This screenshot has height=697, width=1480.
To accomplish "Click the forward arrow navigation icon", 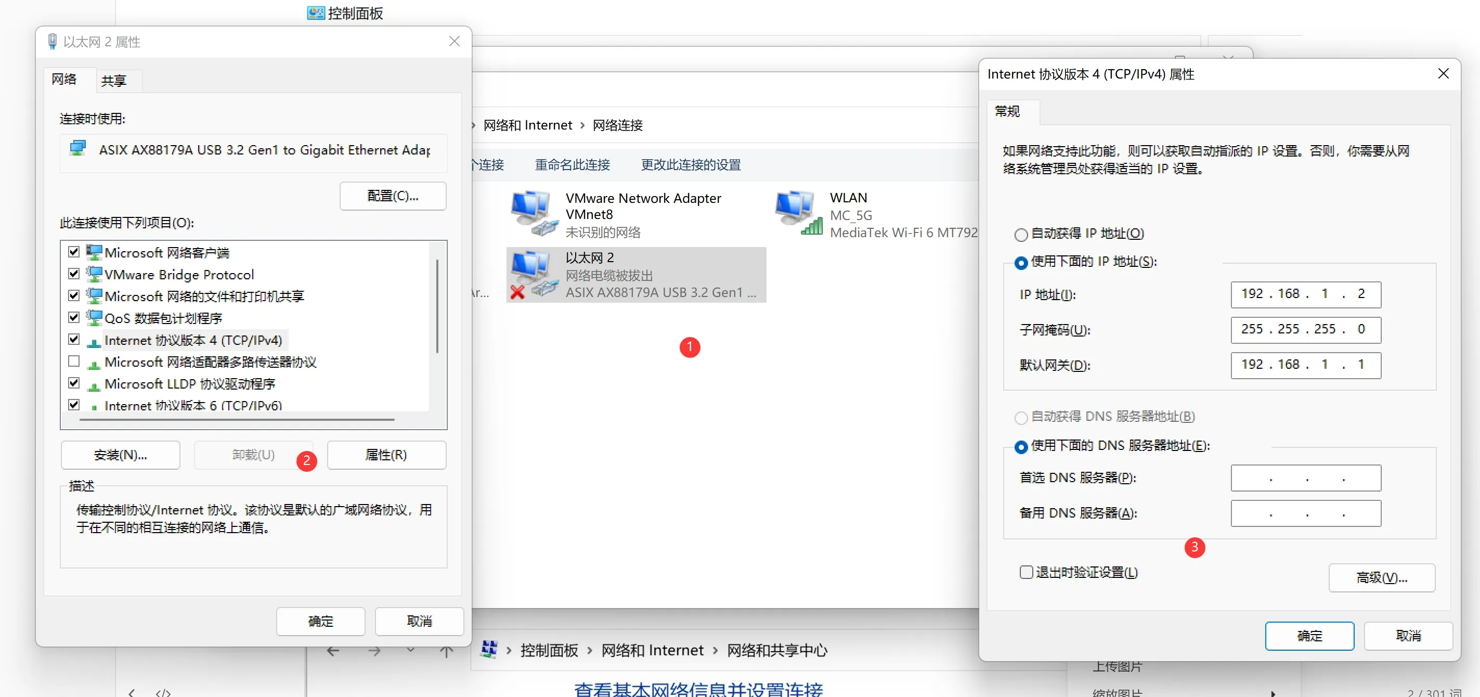I will pyautogui.click(x=374, y=651).
